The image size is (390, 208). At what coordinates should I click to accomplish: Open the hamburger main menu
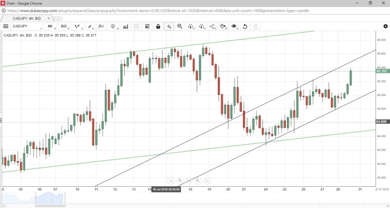click(x=6, y=26)
